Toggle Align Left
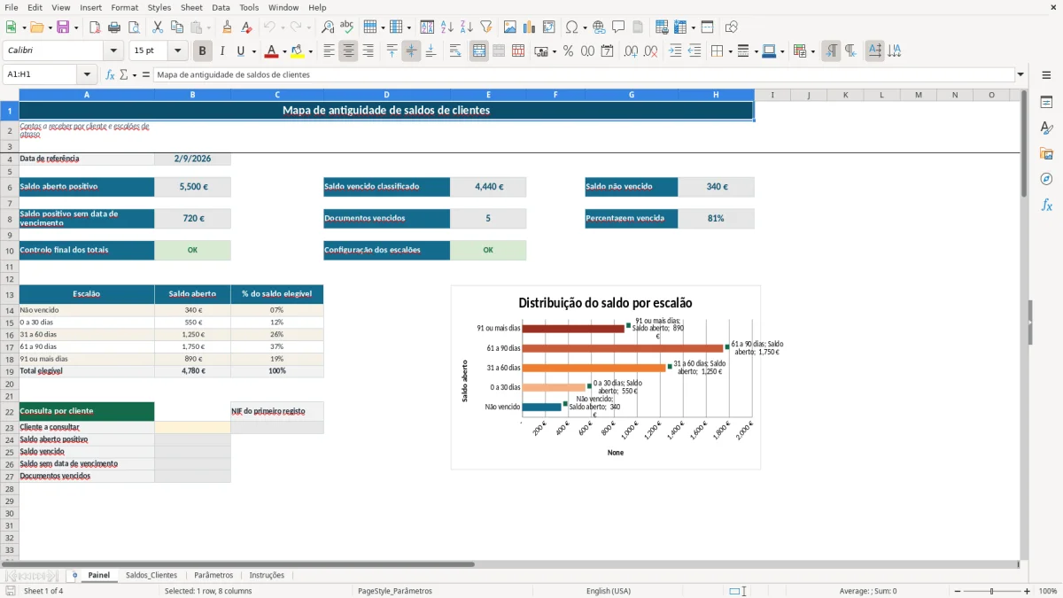This screenshot has width=1063, height=598. (329, 51)
